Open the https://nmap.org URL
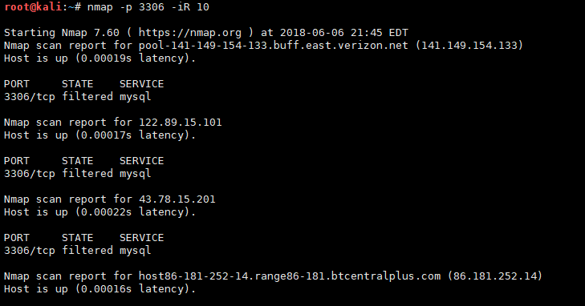 [190, 33]
